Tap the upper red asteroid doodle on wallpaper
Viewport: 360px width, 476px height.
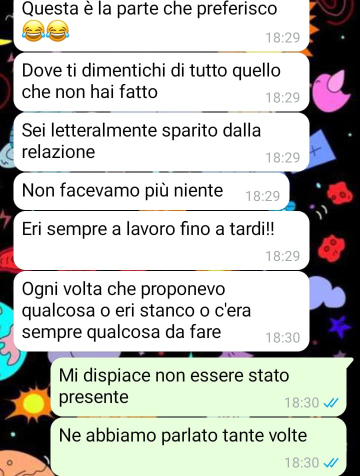(x=339, y=193)
